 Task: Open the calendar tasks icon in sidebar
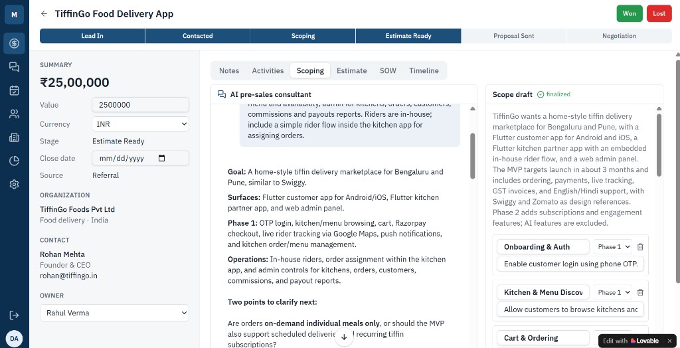coord(15,90)
